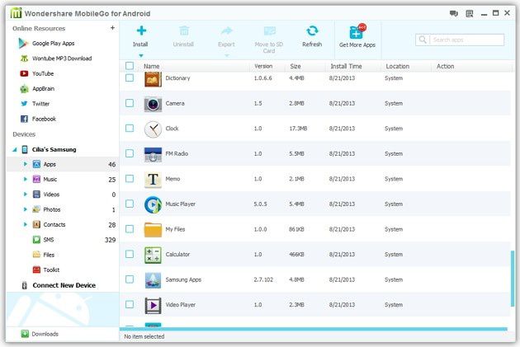Click the Samsung Apps icon

click(x=153, y=280)
